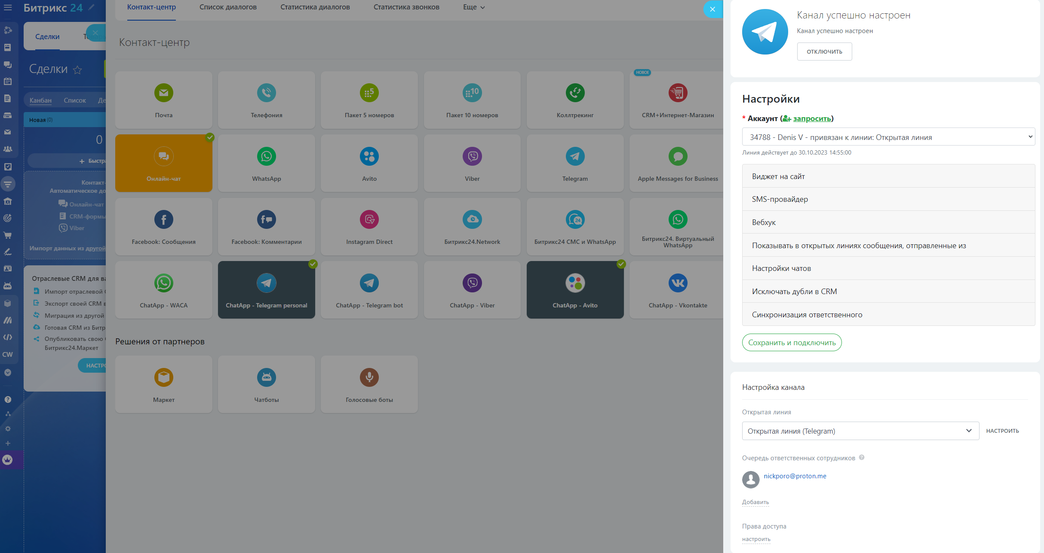Open the WhatsApp channel tile
The image size is (1044, 553).
(266, 163)
